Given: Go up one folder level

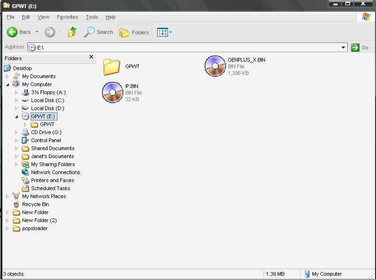Looking at the screenshot, I should pos(72,32).
